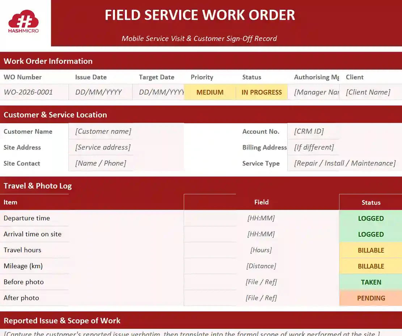Open the After photo PENDING status cell
The image size is (402, 336).
click(x=371, y=298)
